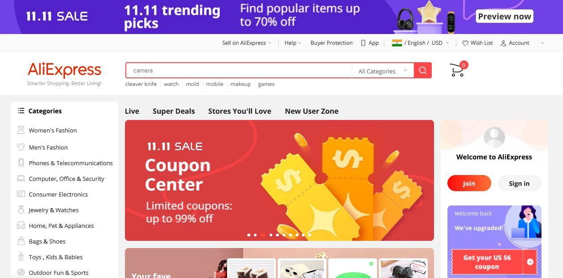Select the first carousel dot indicator
This screenshot has height=278, width=563.
[x=249, y=235]
